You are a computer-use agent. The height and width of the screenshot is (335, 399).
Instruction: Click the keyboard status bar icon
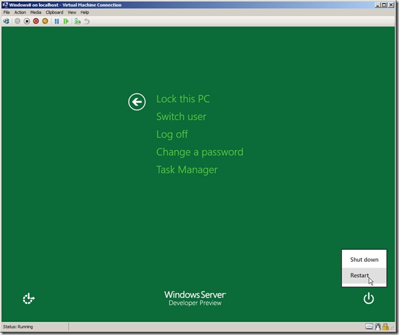[369, 327]
